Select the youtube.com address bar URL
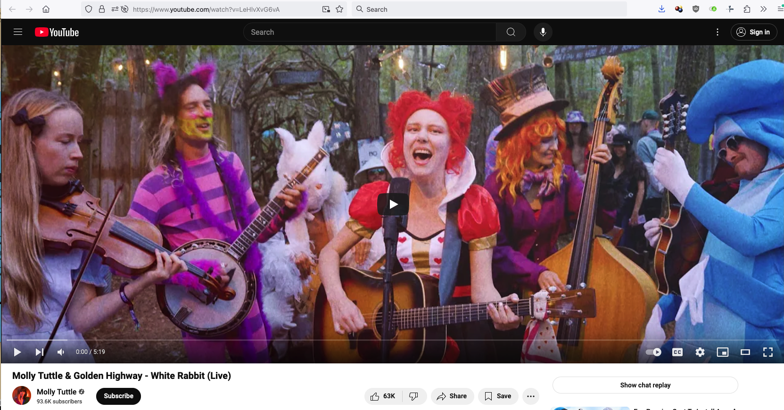Screen dimensions: 784x410 point(206,9)
